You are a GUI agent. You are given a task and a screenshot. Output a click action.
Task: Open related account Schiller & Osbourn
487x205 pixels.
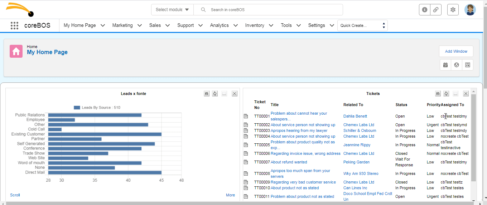[360, 130]
